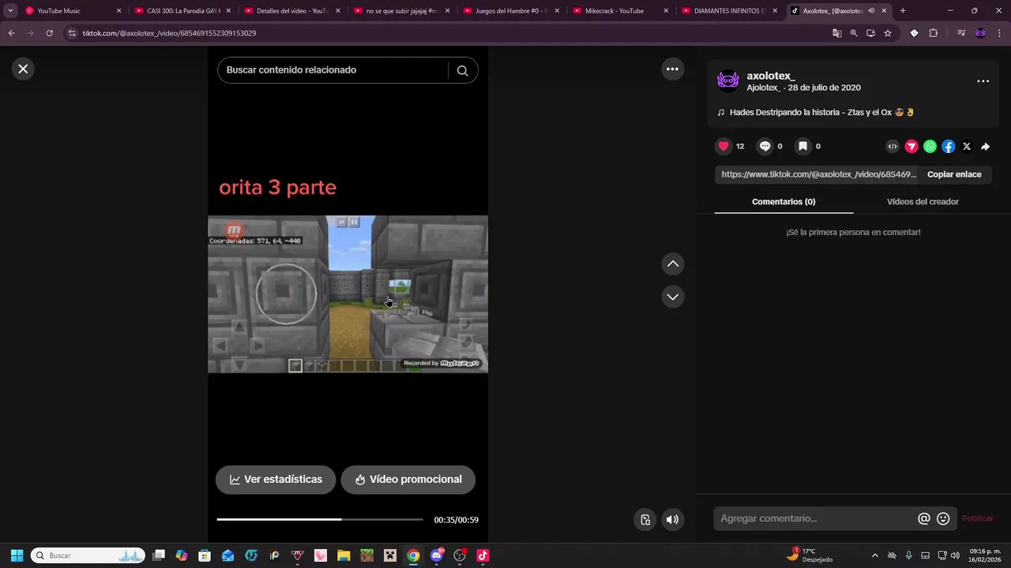Viewport: 1011px width, 568px height.
Task: Open the Windows Start menu
Action: coord(17,555)
